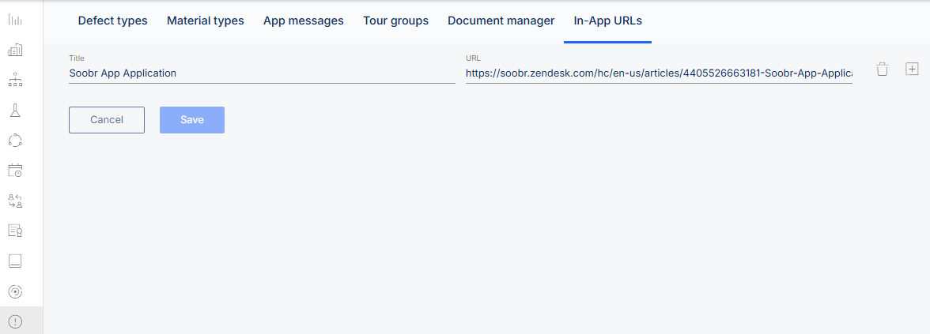This screenshot has width=930, height=334.
Task: Open the Material types tab
Action: pos(205,21)
